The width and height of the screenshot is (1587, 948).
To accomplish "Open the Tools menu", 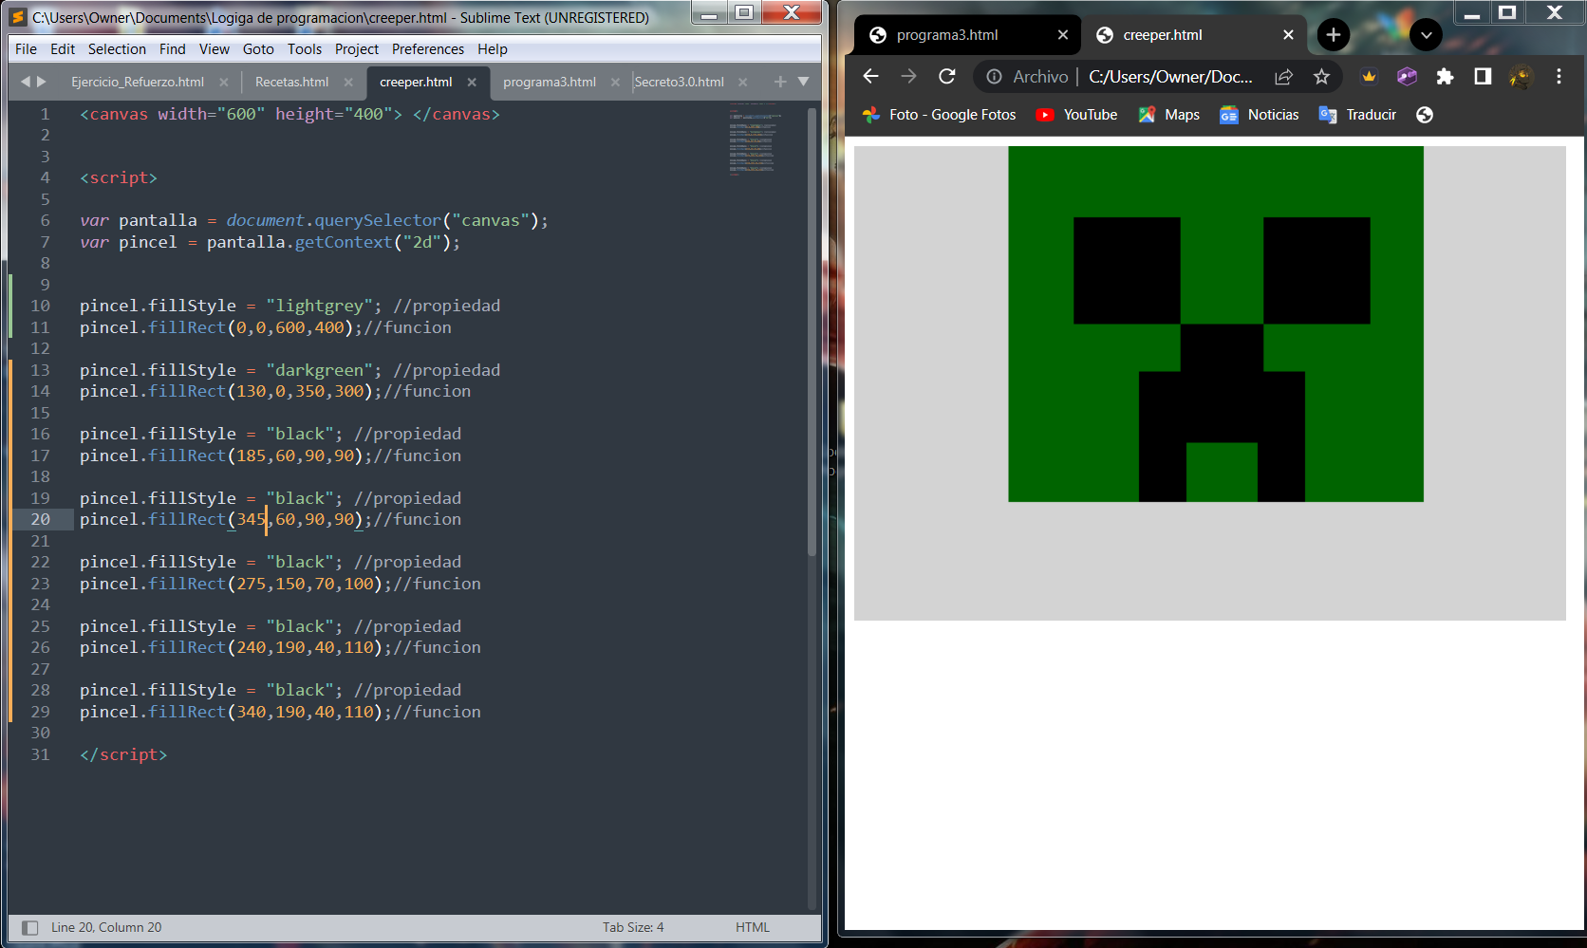I will pyautogui.click(x=305, y=49).
